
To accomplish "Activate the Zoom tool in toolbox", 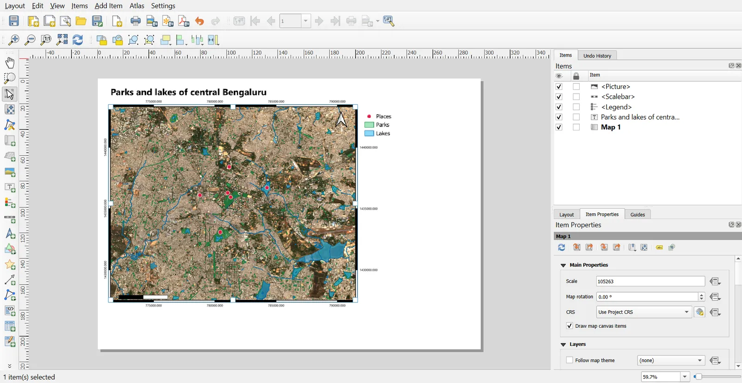I will coord(10,78).
